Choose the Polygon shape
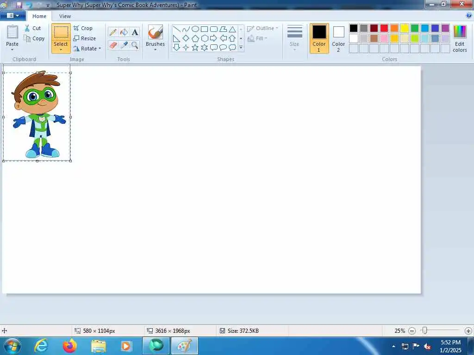 pyautogui.click(x=223, y=29)
